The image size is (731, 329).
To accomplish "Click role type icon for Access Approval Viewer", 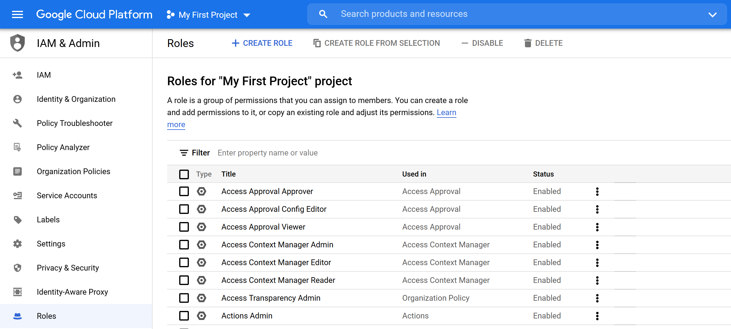I will [x=202, y=227].
